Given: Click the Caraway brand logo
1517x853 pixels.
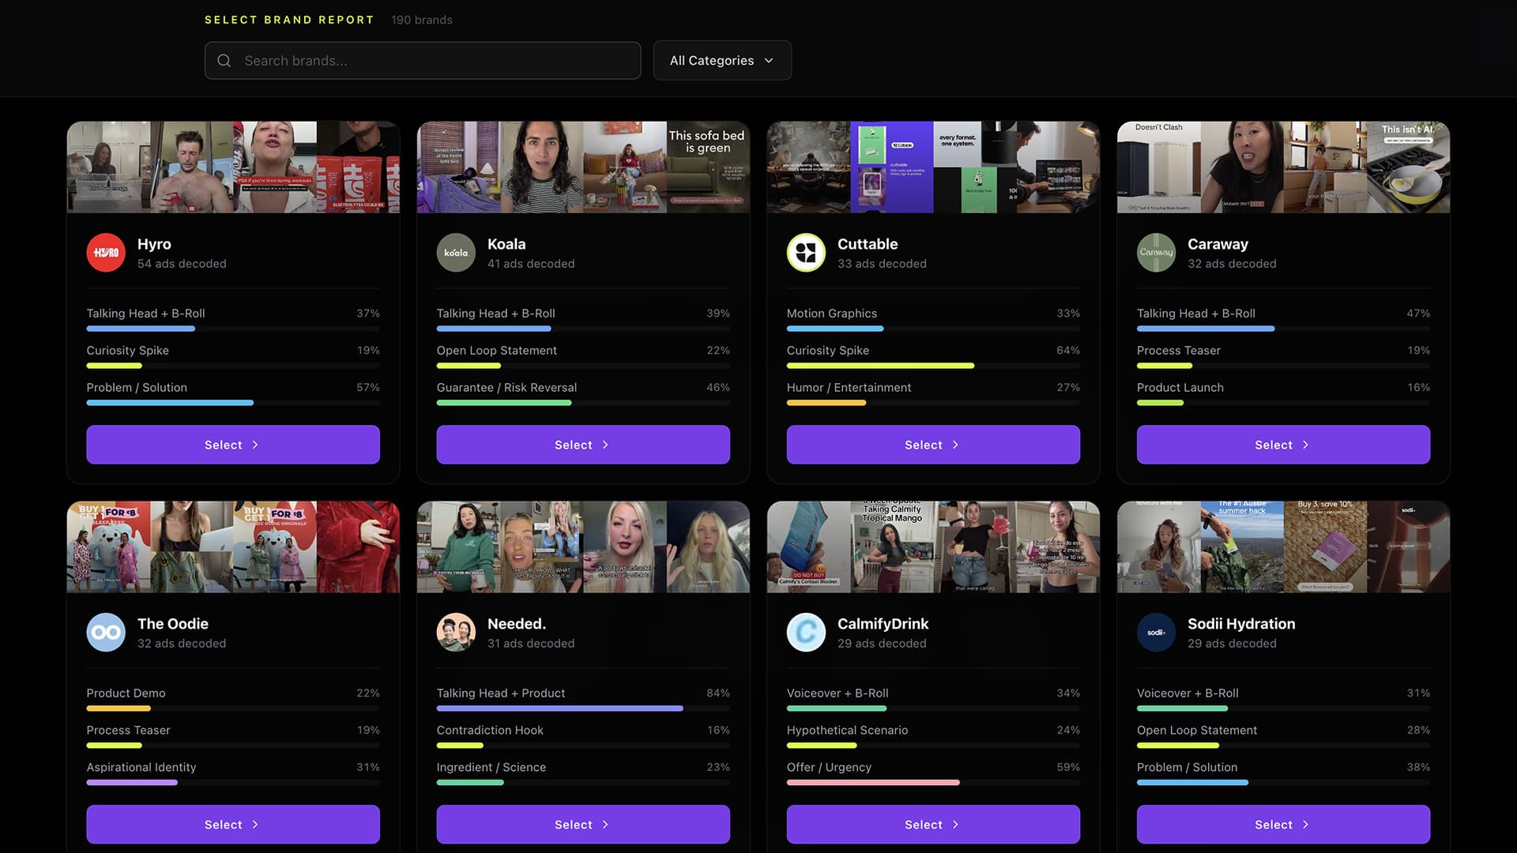Looking at the screenshot, I should coord(1156,253).
